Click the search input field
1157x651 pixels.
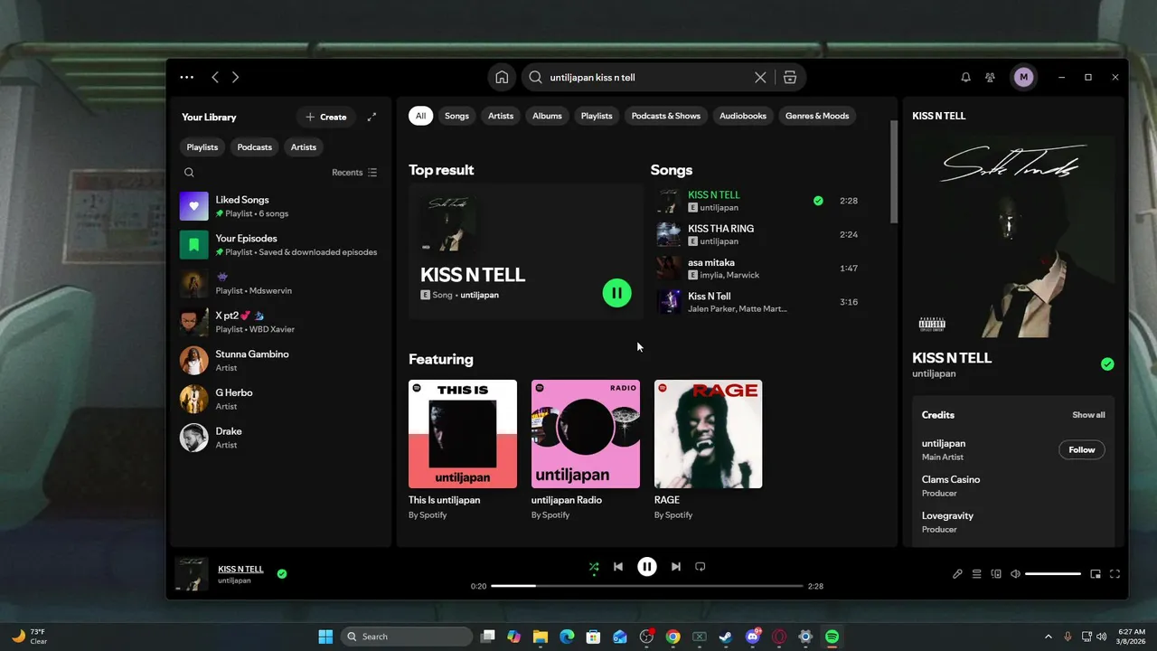(647, 78)
